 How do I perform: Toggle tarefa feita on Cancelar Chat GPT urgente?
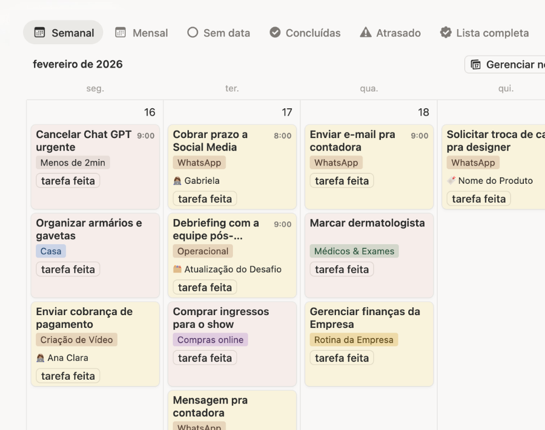pyautogui.click(x=68, y=181)
